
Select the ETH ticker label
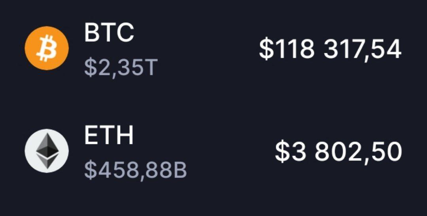[109, 135]
